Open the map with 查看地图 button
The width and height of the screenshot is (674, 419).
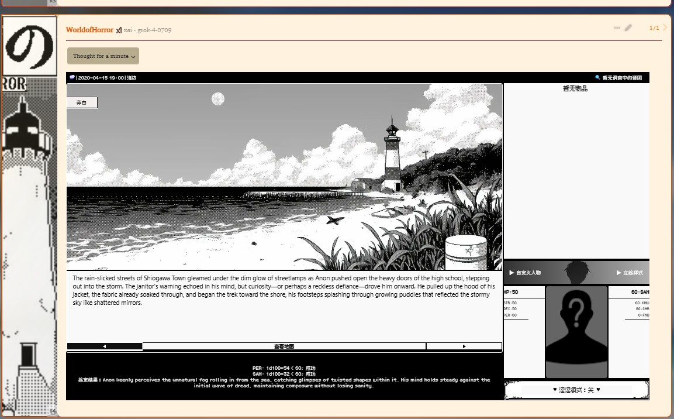tap(284, 346)
